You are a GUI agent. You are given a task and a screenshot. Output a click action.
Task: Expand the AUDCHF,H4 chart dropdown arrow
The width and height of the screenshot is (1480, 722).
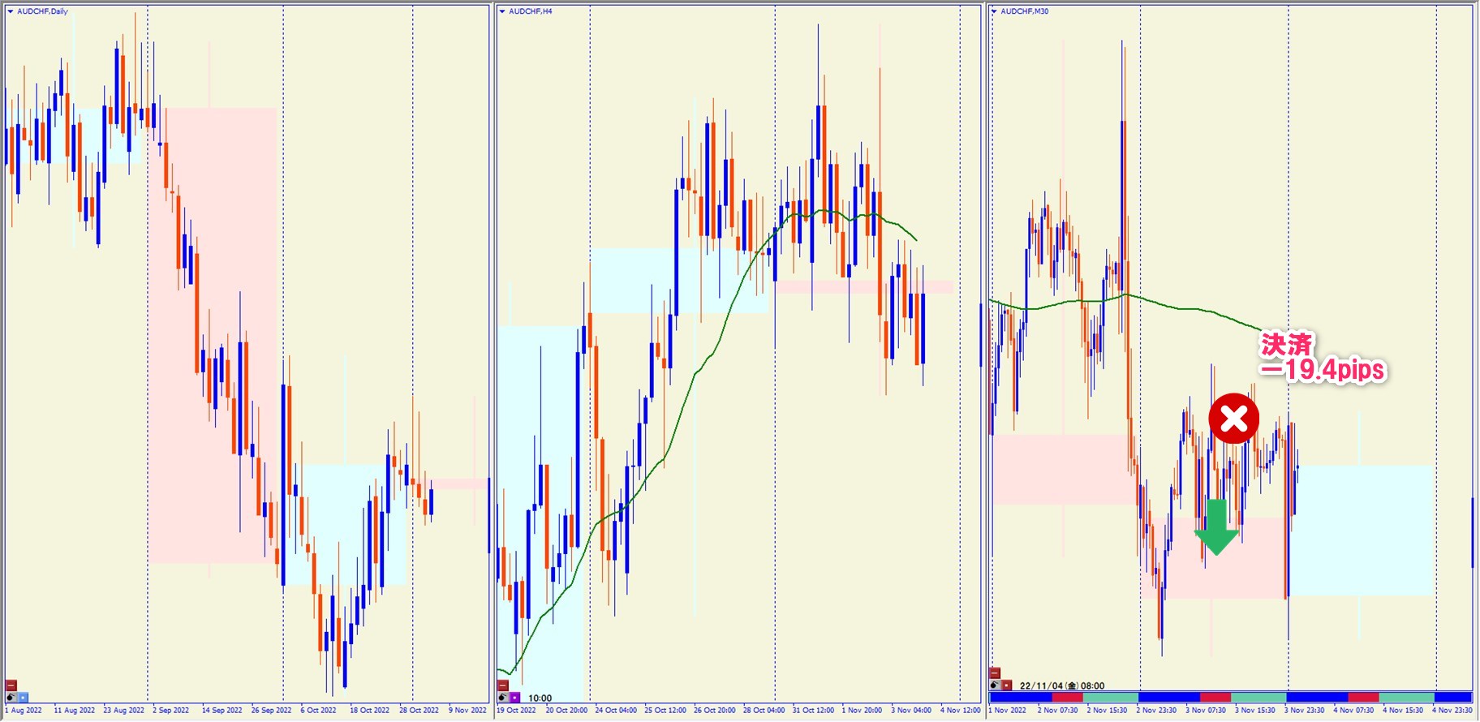tap(502, 11)
